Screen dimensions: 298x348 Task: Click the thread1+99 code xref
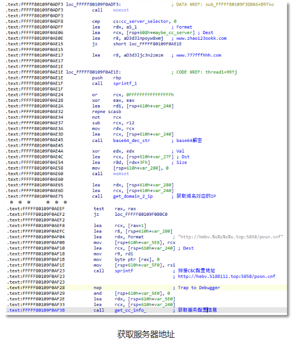221,72
